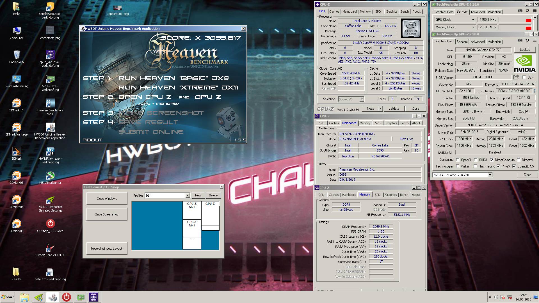539x303 pixels.
Task: Open CPU-Z Tools dropdown arrow
Action: pos(380,109)
